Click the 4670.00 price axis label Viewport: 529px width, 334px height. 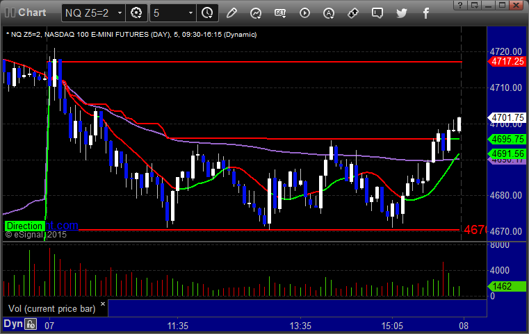tap(506, 231)
